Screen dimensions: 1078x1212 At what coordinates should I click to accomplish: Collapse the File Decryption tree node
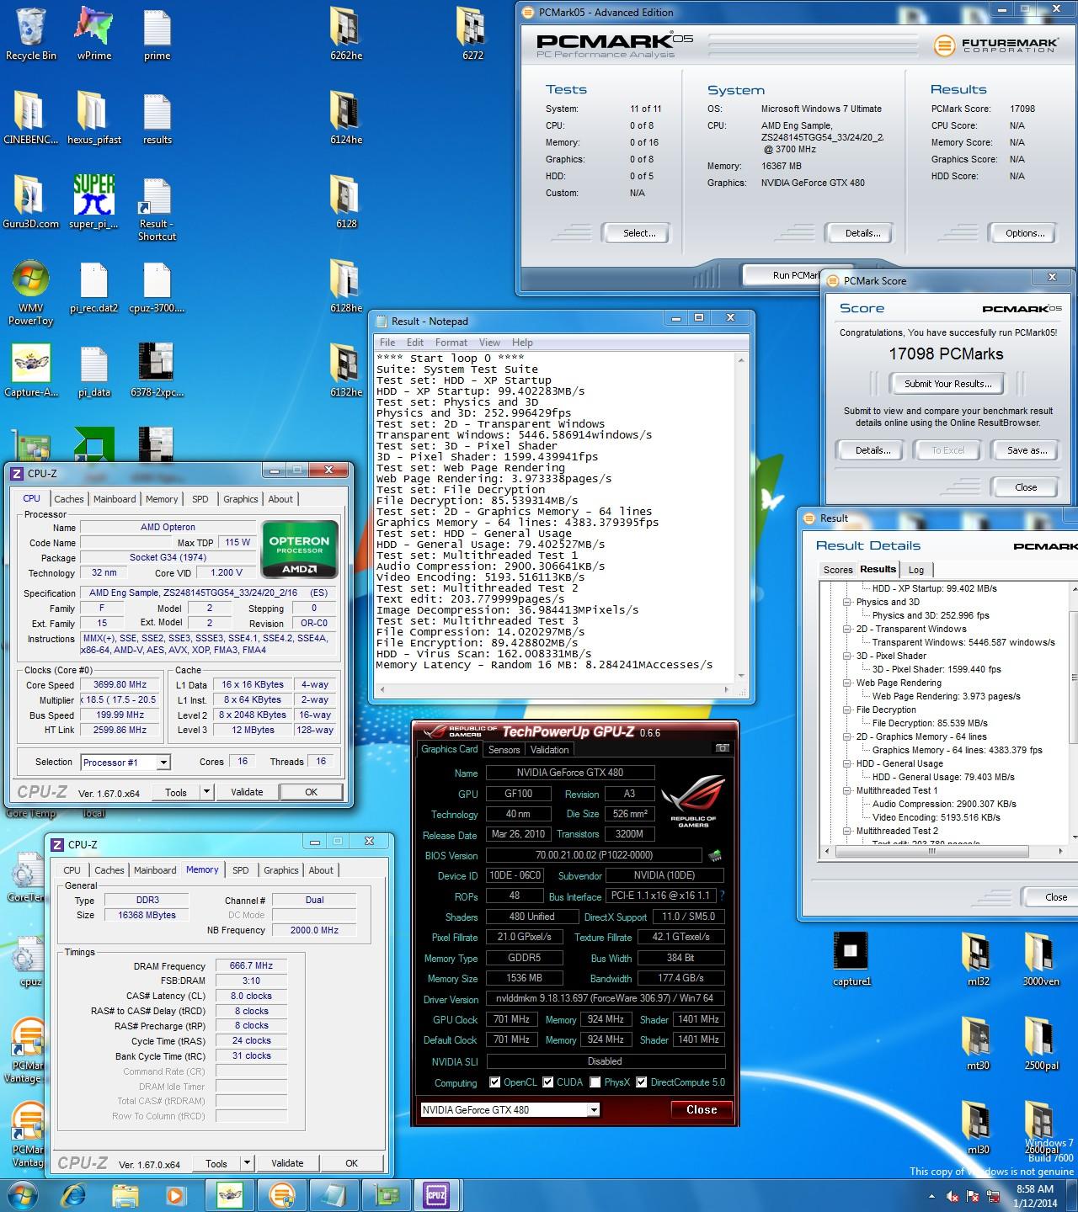click(847, 710)
